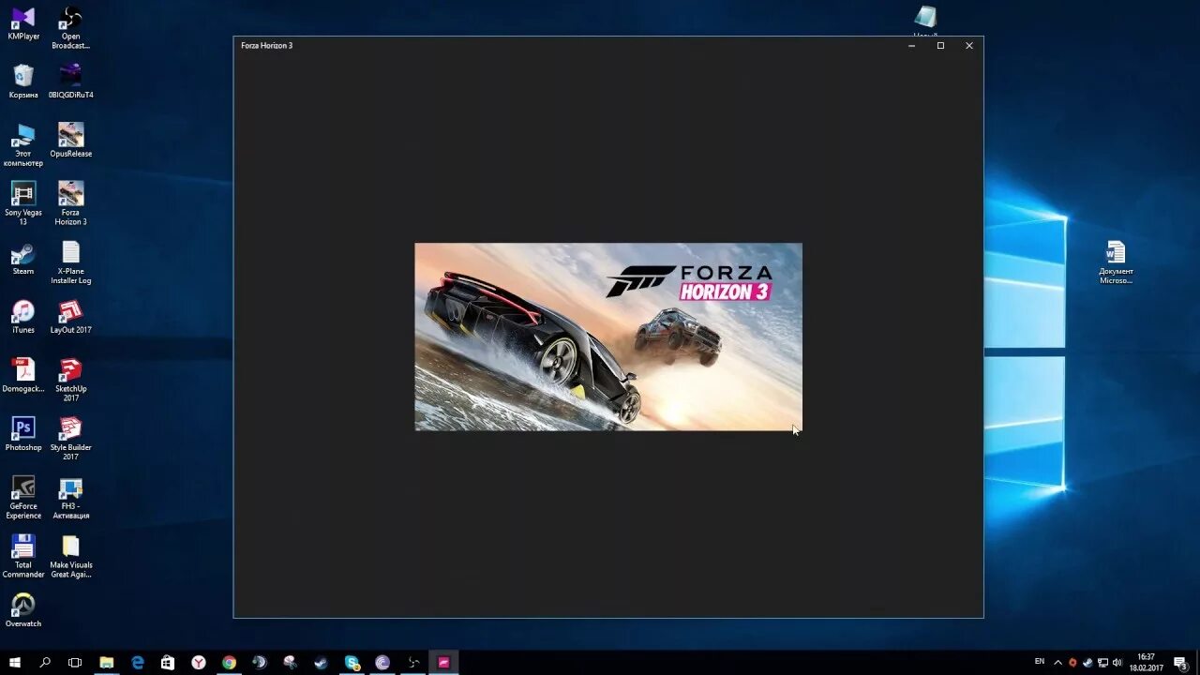Open the volume speaker tray icon

pyautogui.click(x=1117, y=662)
